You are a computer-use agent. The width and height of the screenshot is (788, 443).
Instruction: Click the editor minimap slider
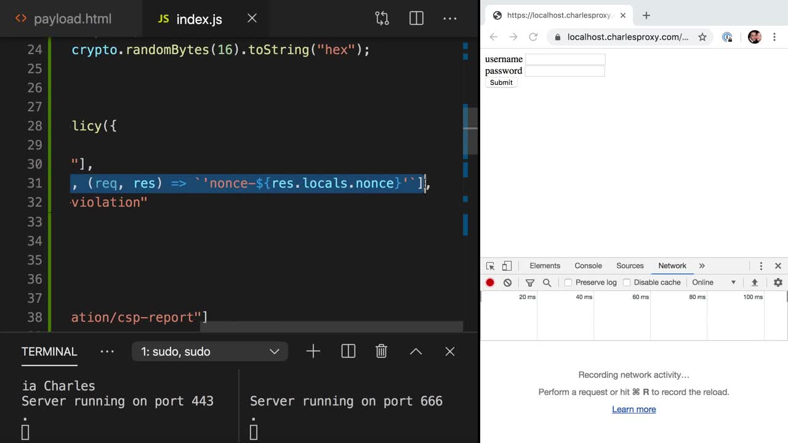point(470,131)
